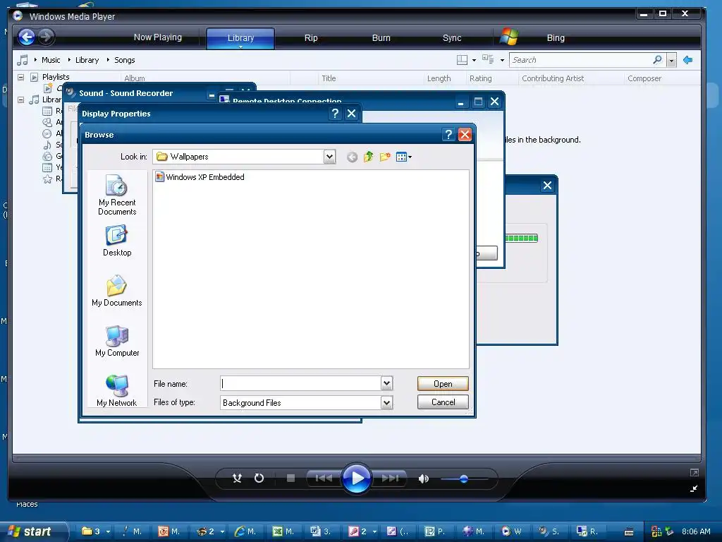Switch to compact mode icon
This screenshot has width=722, height=542.
tap(694, 488)
